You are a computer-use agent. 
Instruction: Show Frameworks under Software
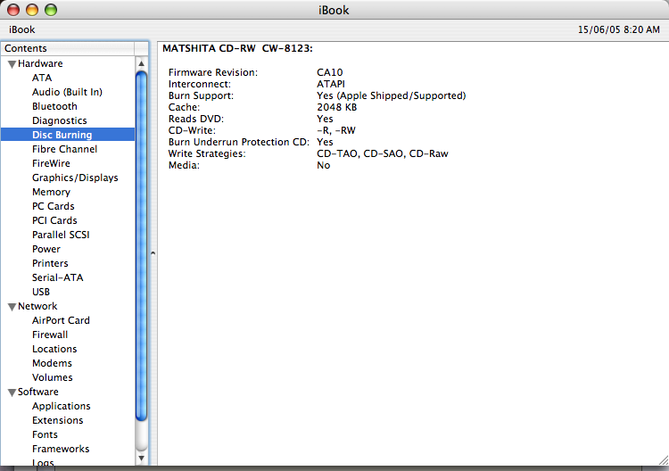[61, 449]
